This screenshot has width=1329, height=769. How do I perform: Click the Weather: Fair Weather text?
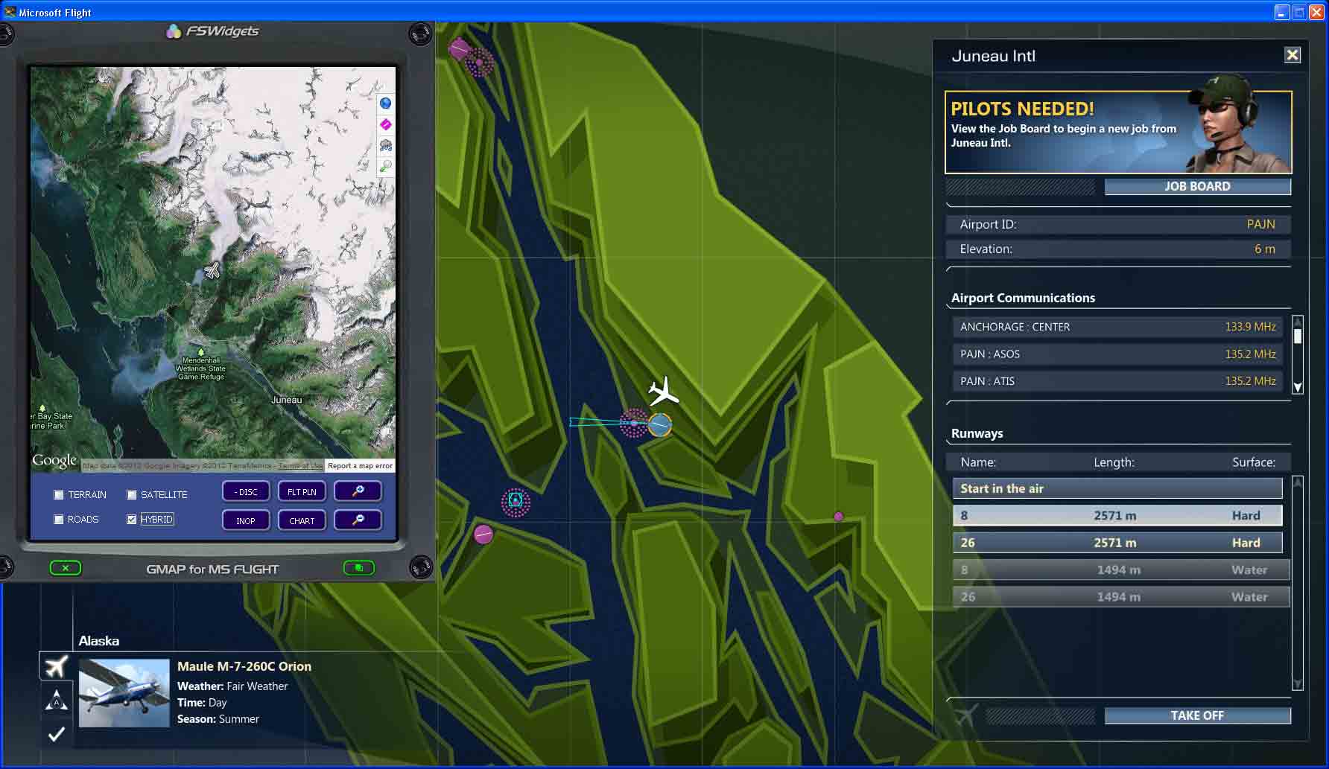[232, 686]
